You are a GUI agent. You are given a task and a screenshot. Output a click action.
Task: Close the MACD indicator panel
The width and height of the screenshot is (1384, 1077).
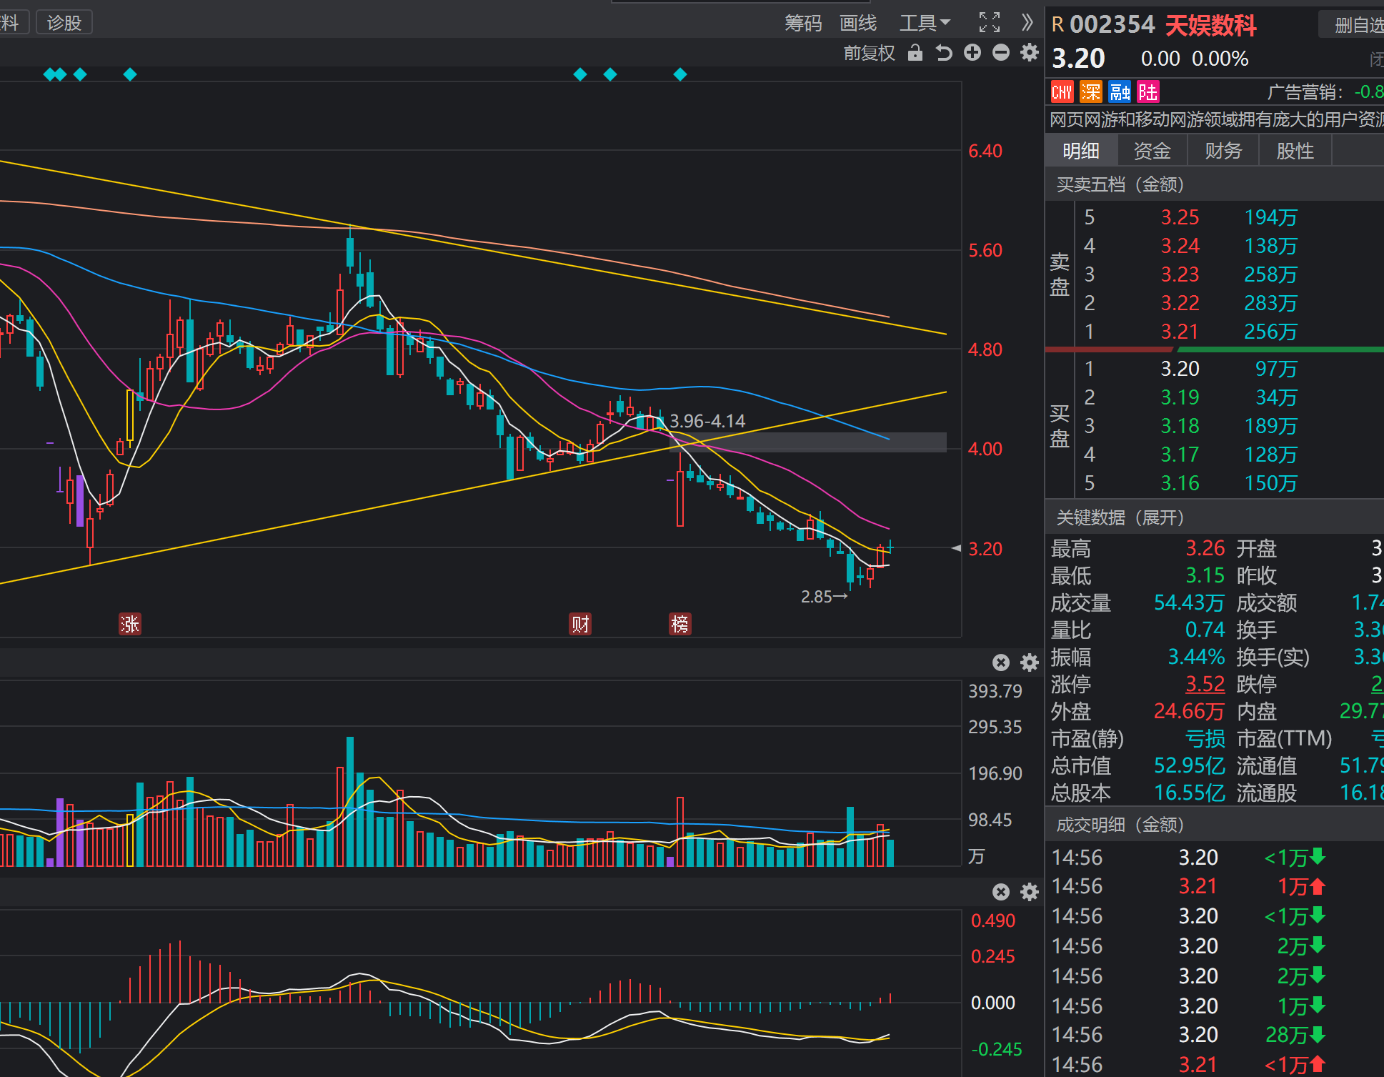(1001, 892)
